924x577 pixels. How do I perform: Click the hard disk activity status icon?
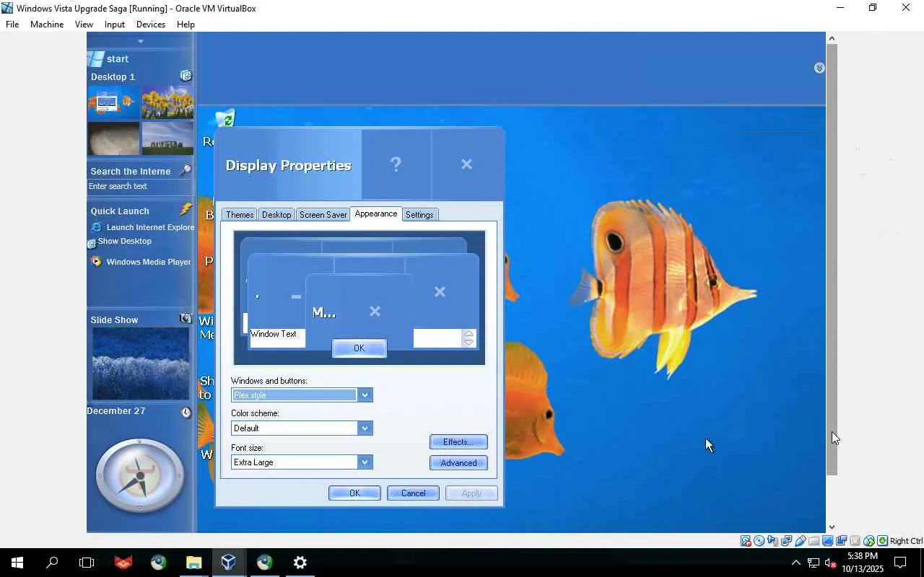pyautogui.click(x=746, y=541)
